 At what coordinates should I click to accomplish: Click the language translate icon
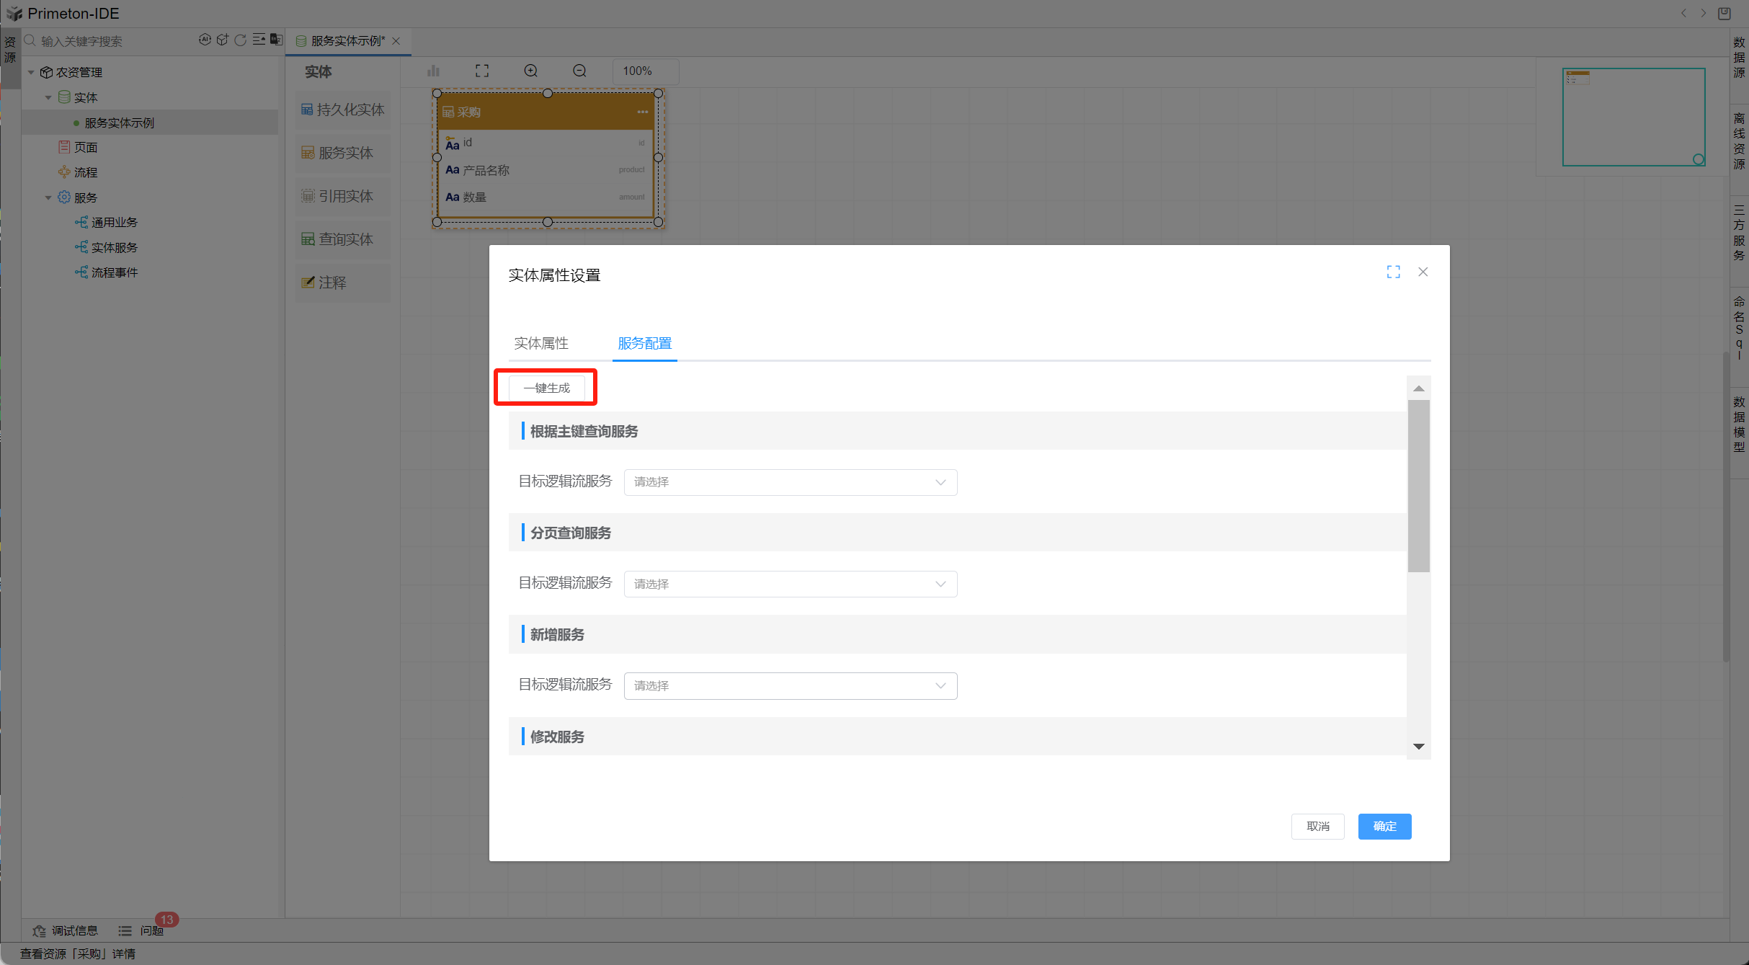tap(276, 40)
